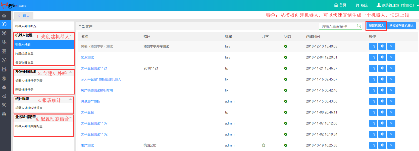Click the magnifier search icon in query box
This screenshot has width=419, height=151.
[359, 26]
